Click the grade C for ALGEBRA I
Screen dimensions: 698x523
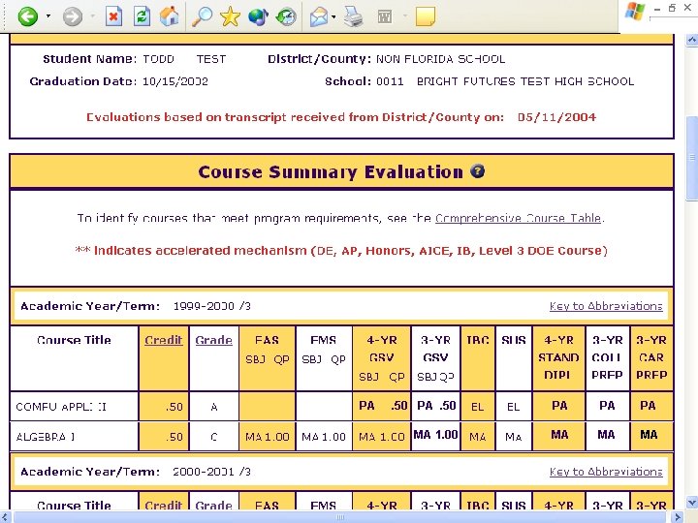click(214, 437)
